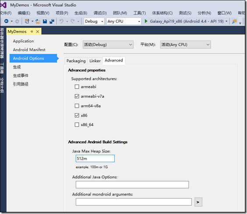This screenshot has width=247, height=214.
Task: Toggle the armeabi architecture checkbox
Action: click(x=77, y=87)
